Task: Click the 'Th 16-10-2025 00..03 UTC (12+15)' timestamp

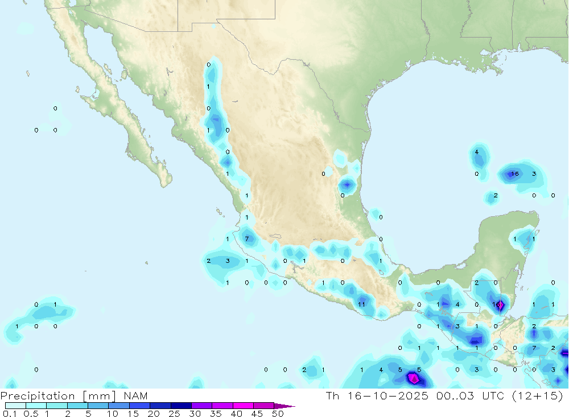Action: 444,395
